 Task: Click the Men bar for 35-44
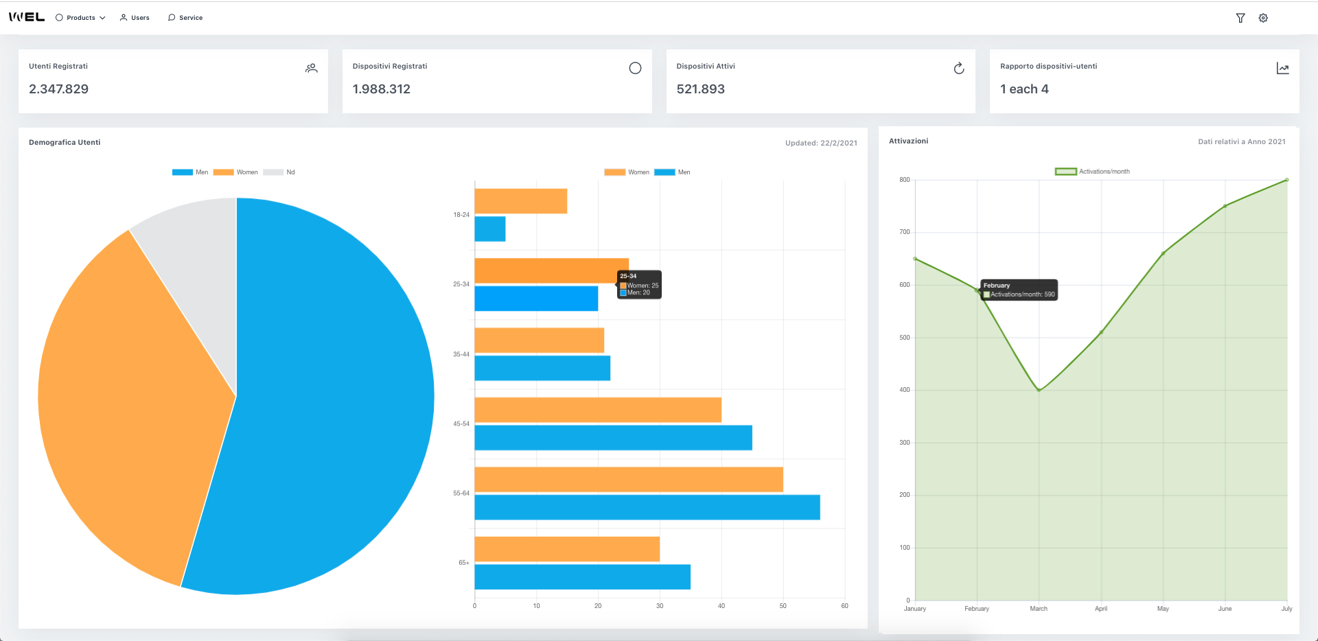click(542, 368)
